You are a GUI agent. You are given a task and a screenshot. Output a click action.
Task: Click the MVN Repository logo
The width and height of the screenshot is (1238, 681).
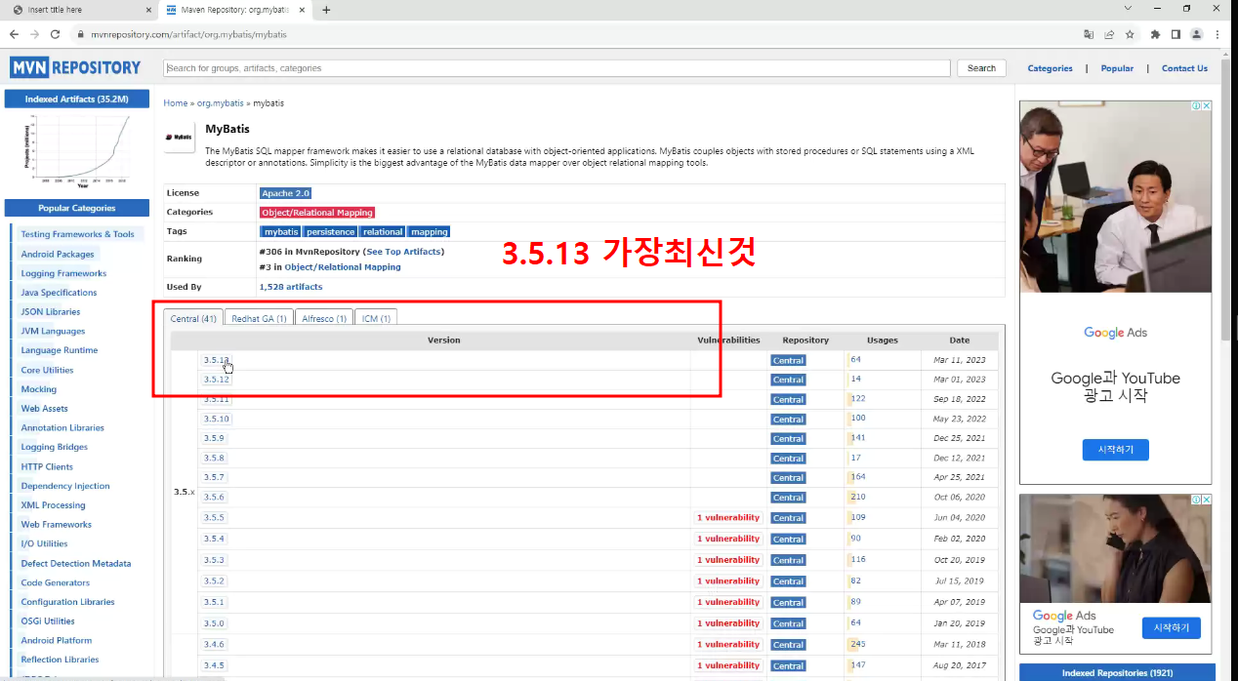76,67
